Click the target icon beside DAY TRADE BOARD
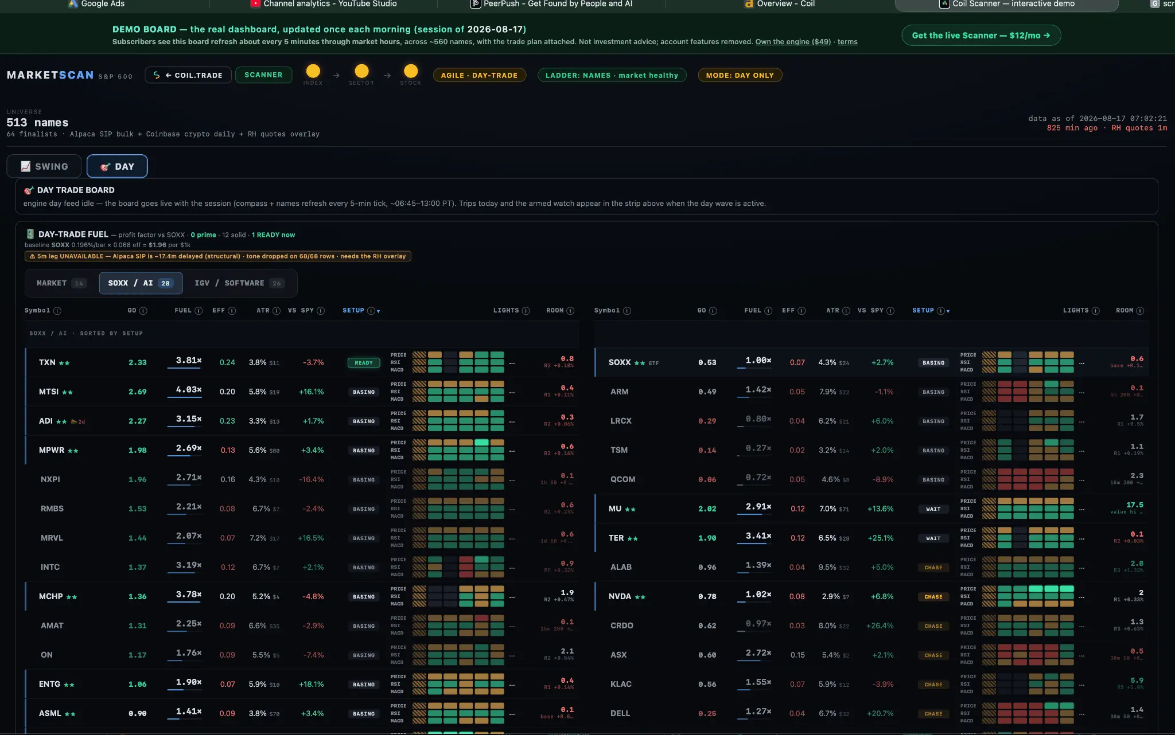The image size is (1175, 735). pos(29,190)
